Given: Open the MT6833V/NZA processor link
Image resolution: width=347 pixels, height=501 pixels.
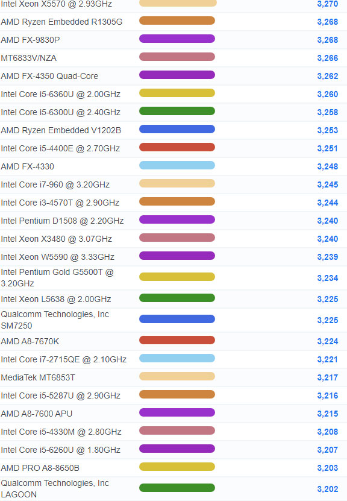Looking at the screenshot, I should point(29,58).
